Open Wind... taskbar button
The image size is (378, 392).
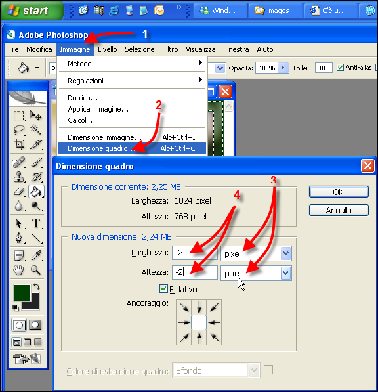(220, 11)
